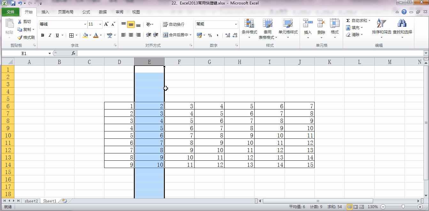The height and width of the screenshot is (211, 429).
Task: Open Merge and Center dropdown arrow
Action: pyautogui.click(x=191, y=35)
